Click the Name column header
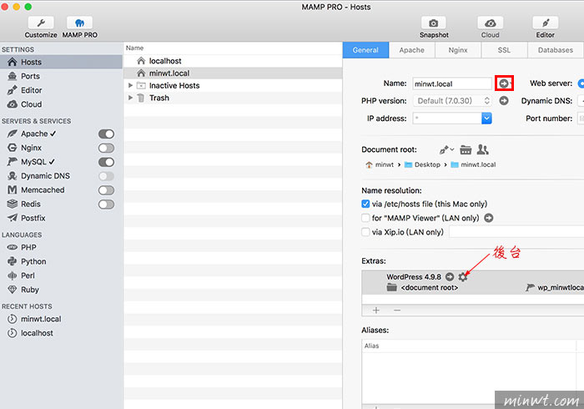Screen dimensions: 584x409 coord(134,48)
